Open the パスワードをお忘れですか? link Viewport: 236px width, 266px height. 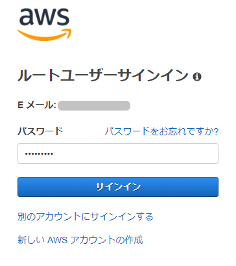(161, 131)
